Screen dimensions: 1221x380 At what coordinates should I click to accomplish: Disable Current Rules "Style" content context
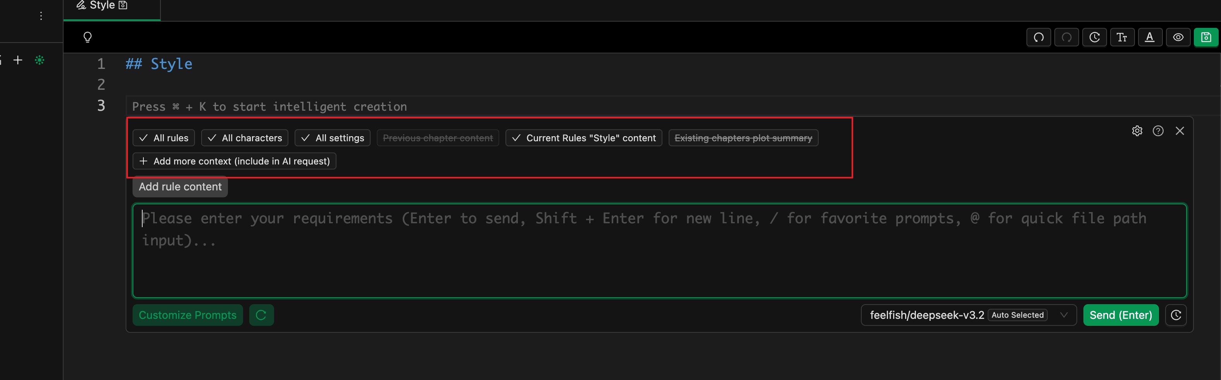tap(583, 138)
